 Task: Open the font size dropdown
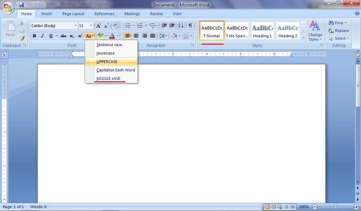coord(91,25)
